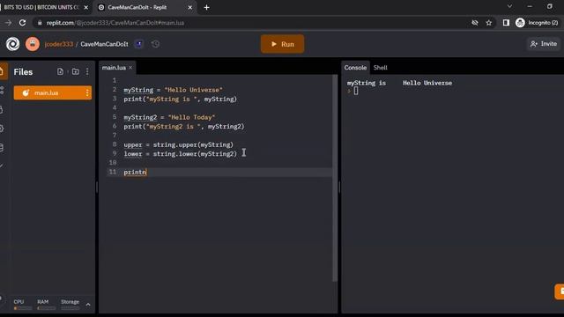The height and width of the screenshot is (317, 564).
Task: Open the version history icon
Action: point(155,44)
